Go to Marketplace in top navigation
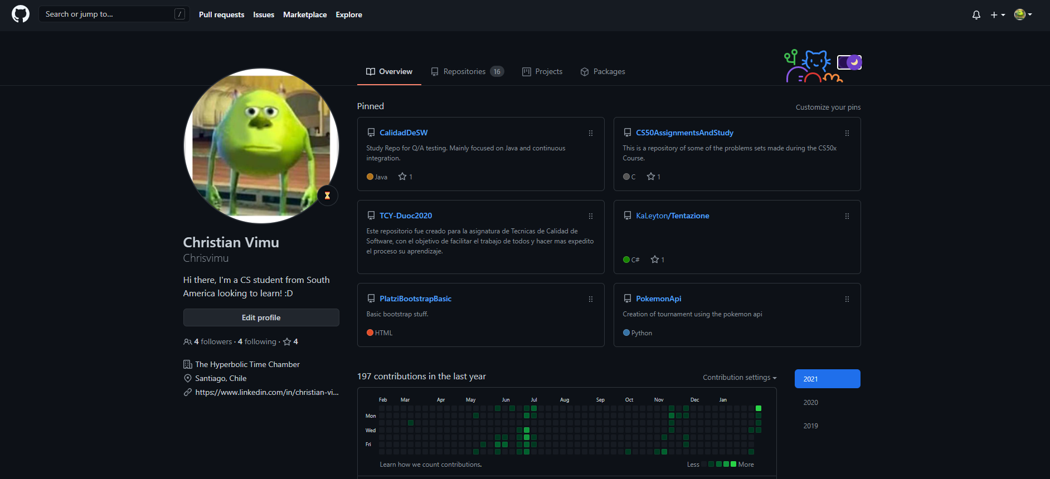Image resolution: width=1050 pixels, height=479 pixels. coord(305,14)
